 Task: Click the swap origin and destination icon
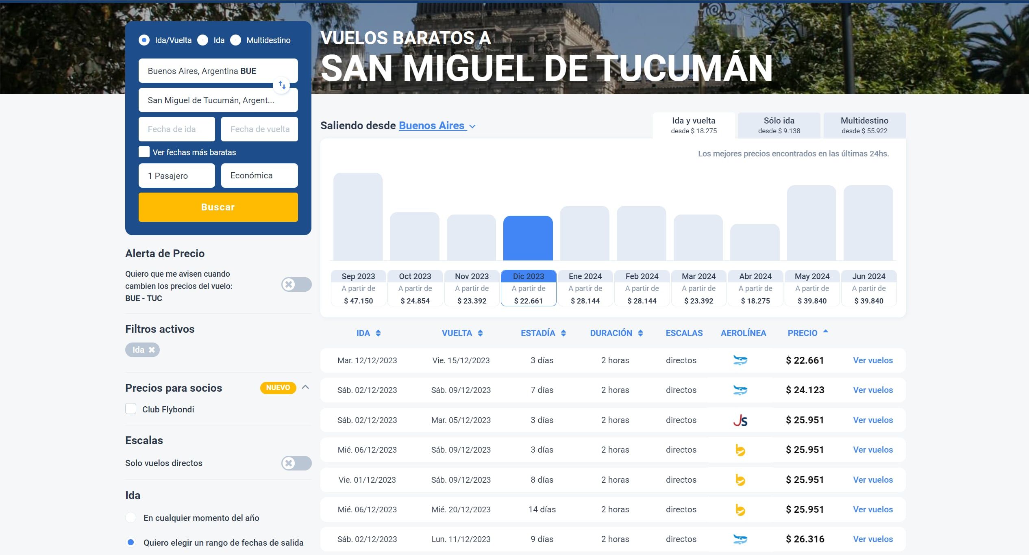click(x=282, y=85)
